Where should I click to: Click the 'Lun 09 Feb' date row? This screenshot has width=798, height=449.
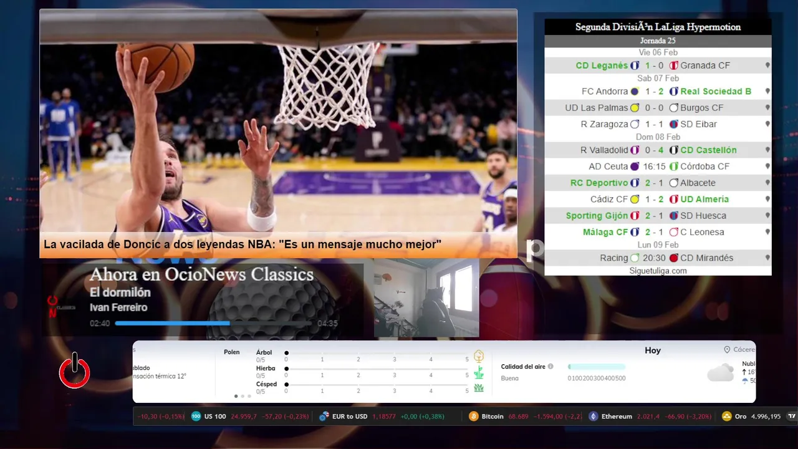(658, 245)
